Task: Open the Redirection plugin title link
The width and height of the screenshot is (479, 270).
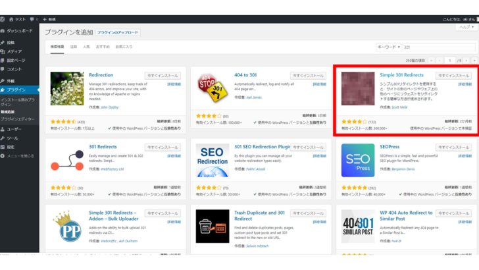Action: pyautogui.click(x=101, y=75)
